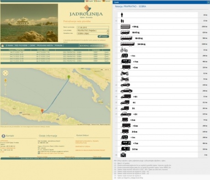Open the arrival port SOBRA dropdown
This screenshot has height=180, width=210.
[x=93, y=33]
